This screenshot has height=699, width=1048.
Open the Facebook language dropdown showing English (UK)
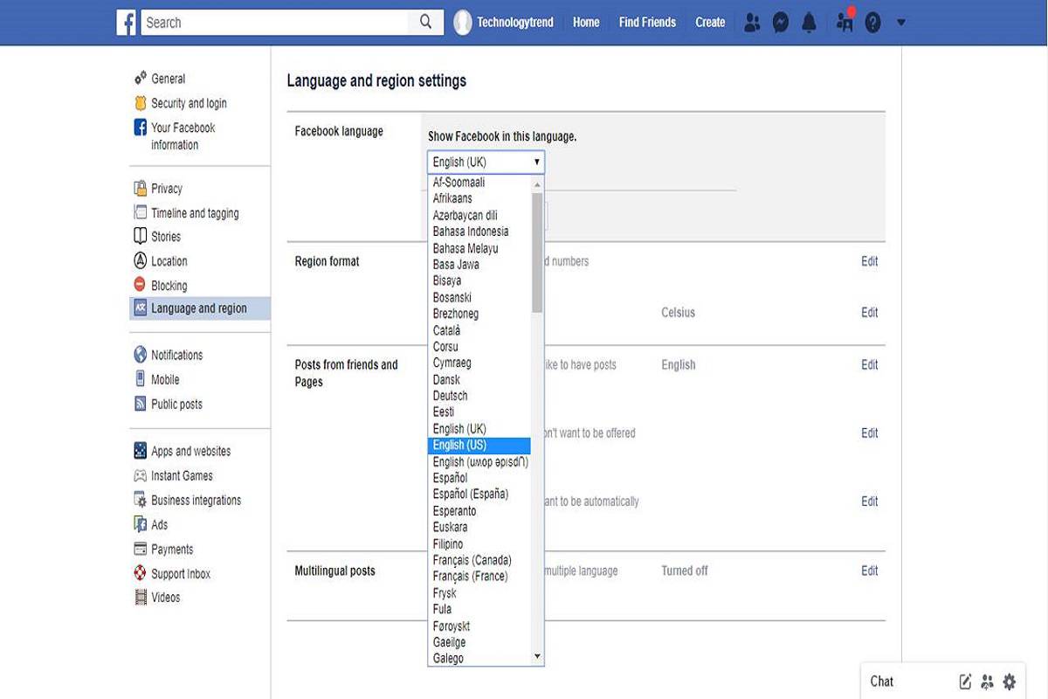coord(486,163)
